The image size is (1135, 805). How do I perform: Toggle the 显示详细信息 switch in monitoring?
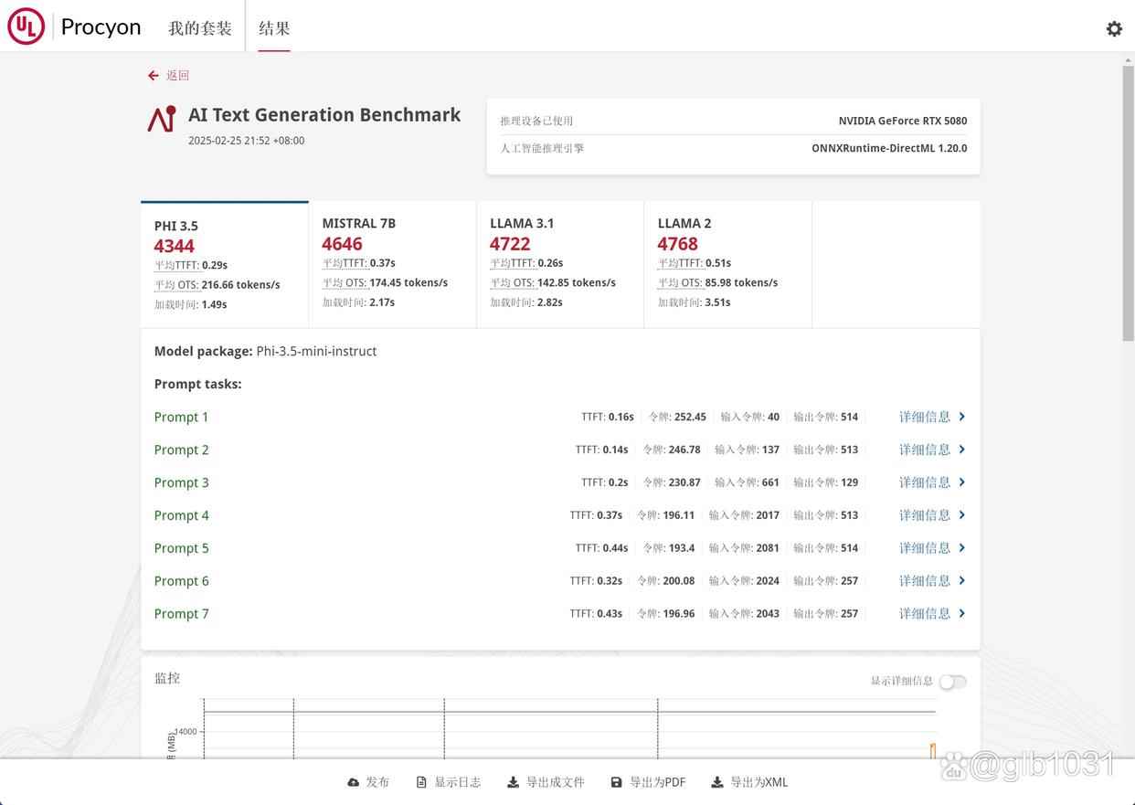pos(951,682)
